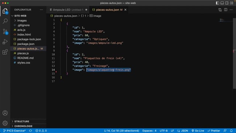This screenshot has height=133, width=236.
Task: Click the "Plaquettes de frein (x4)" string
Action: pyautogui.click(x=103, y=58)
